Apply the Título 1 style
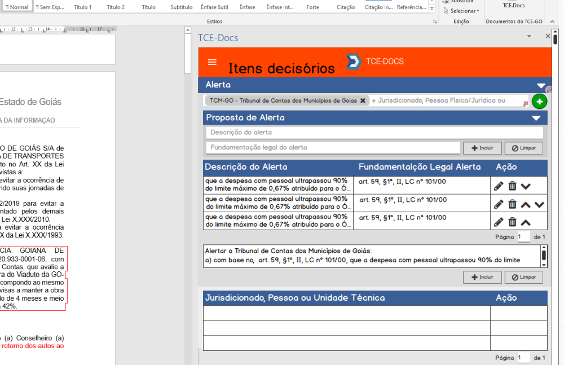This screenshot has width=564, height=365. click(x=83, y=7)
